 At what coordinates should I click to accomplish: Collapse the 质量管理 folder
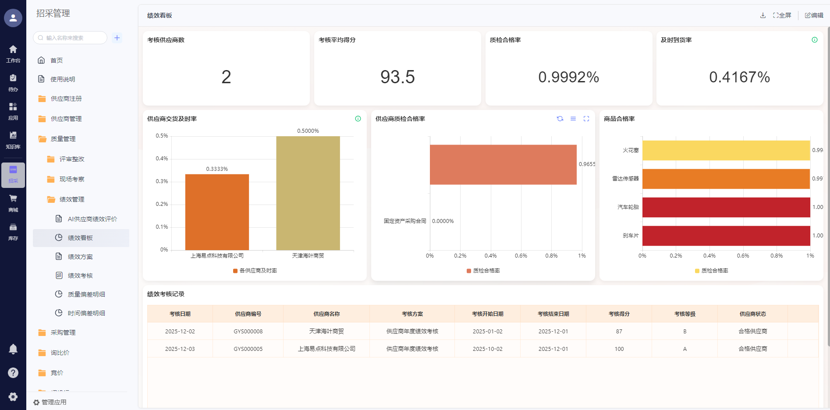63,139
